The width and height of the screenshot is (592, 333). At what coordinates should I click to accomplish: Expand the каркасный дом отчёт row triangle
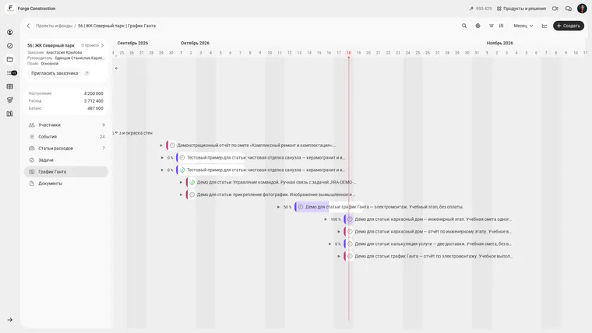click(x=339, y=232)
